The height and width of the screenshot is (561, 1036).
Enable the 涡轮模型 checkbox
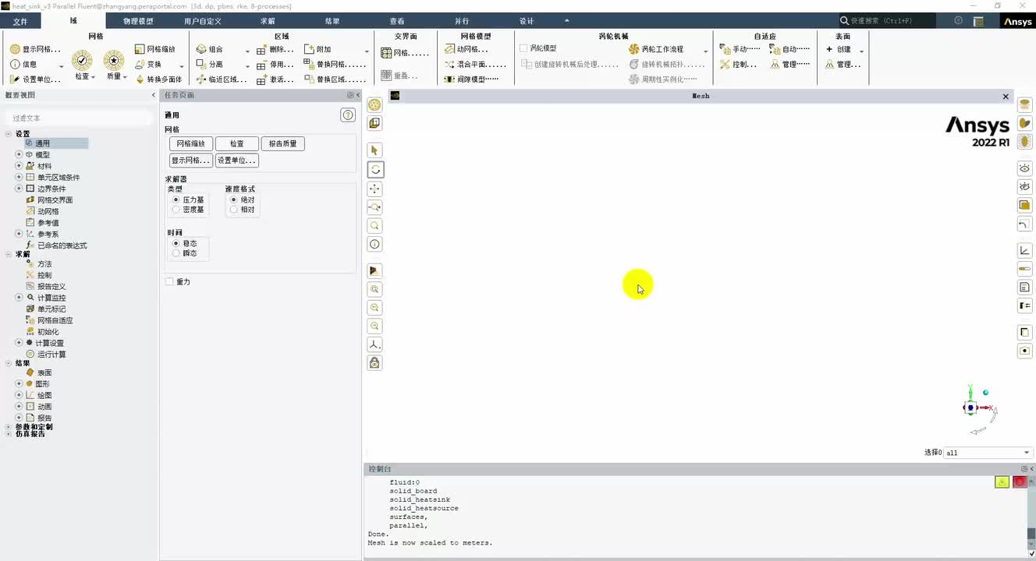coord(523,48)
